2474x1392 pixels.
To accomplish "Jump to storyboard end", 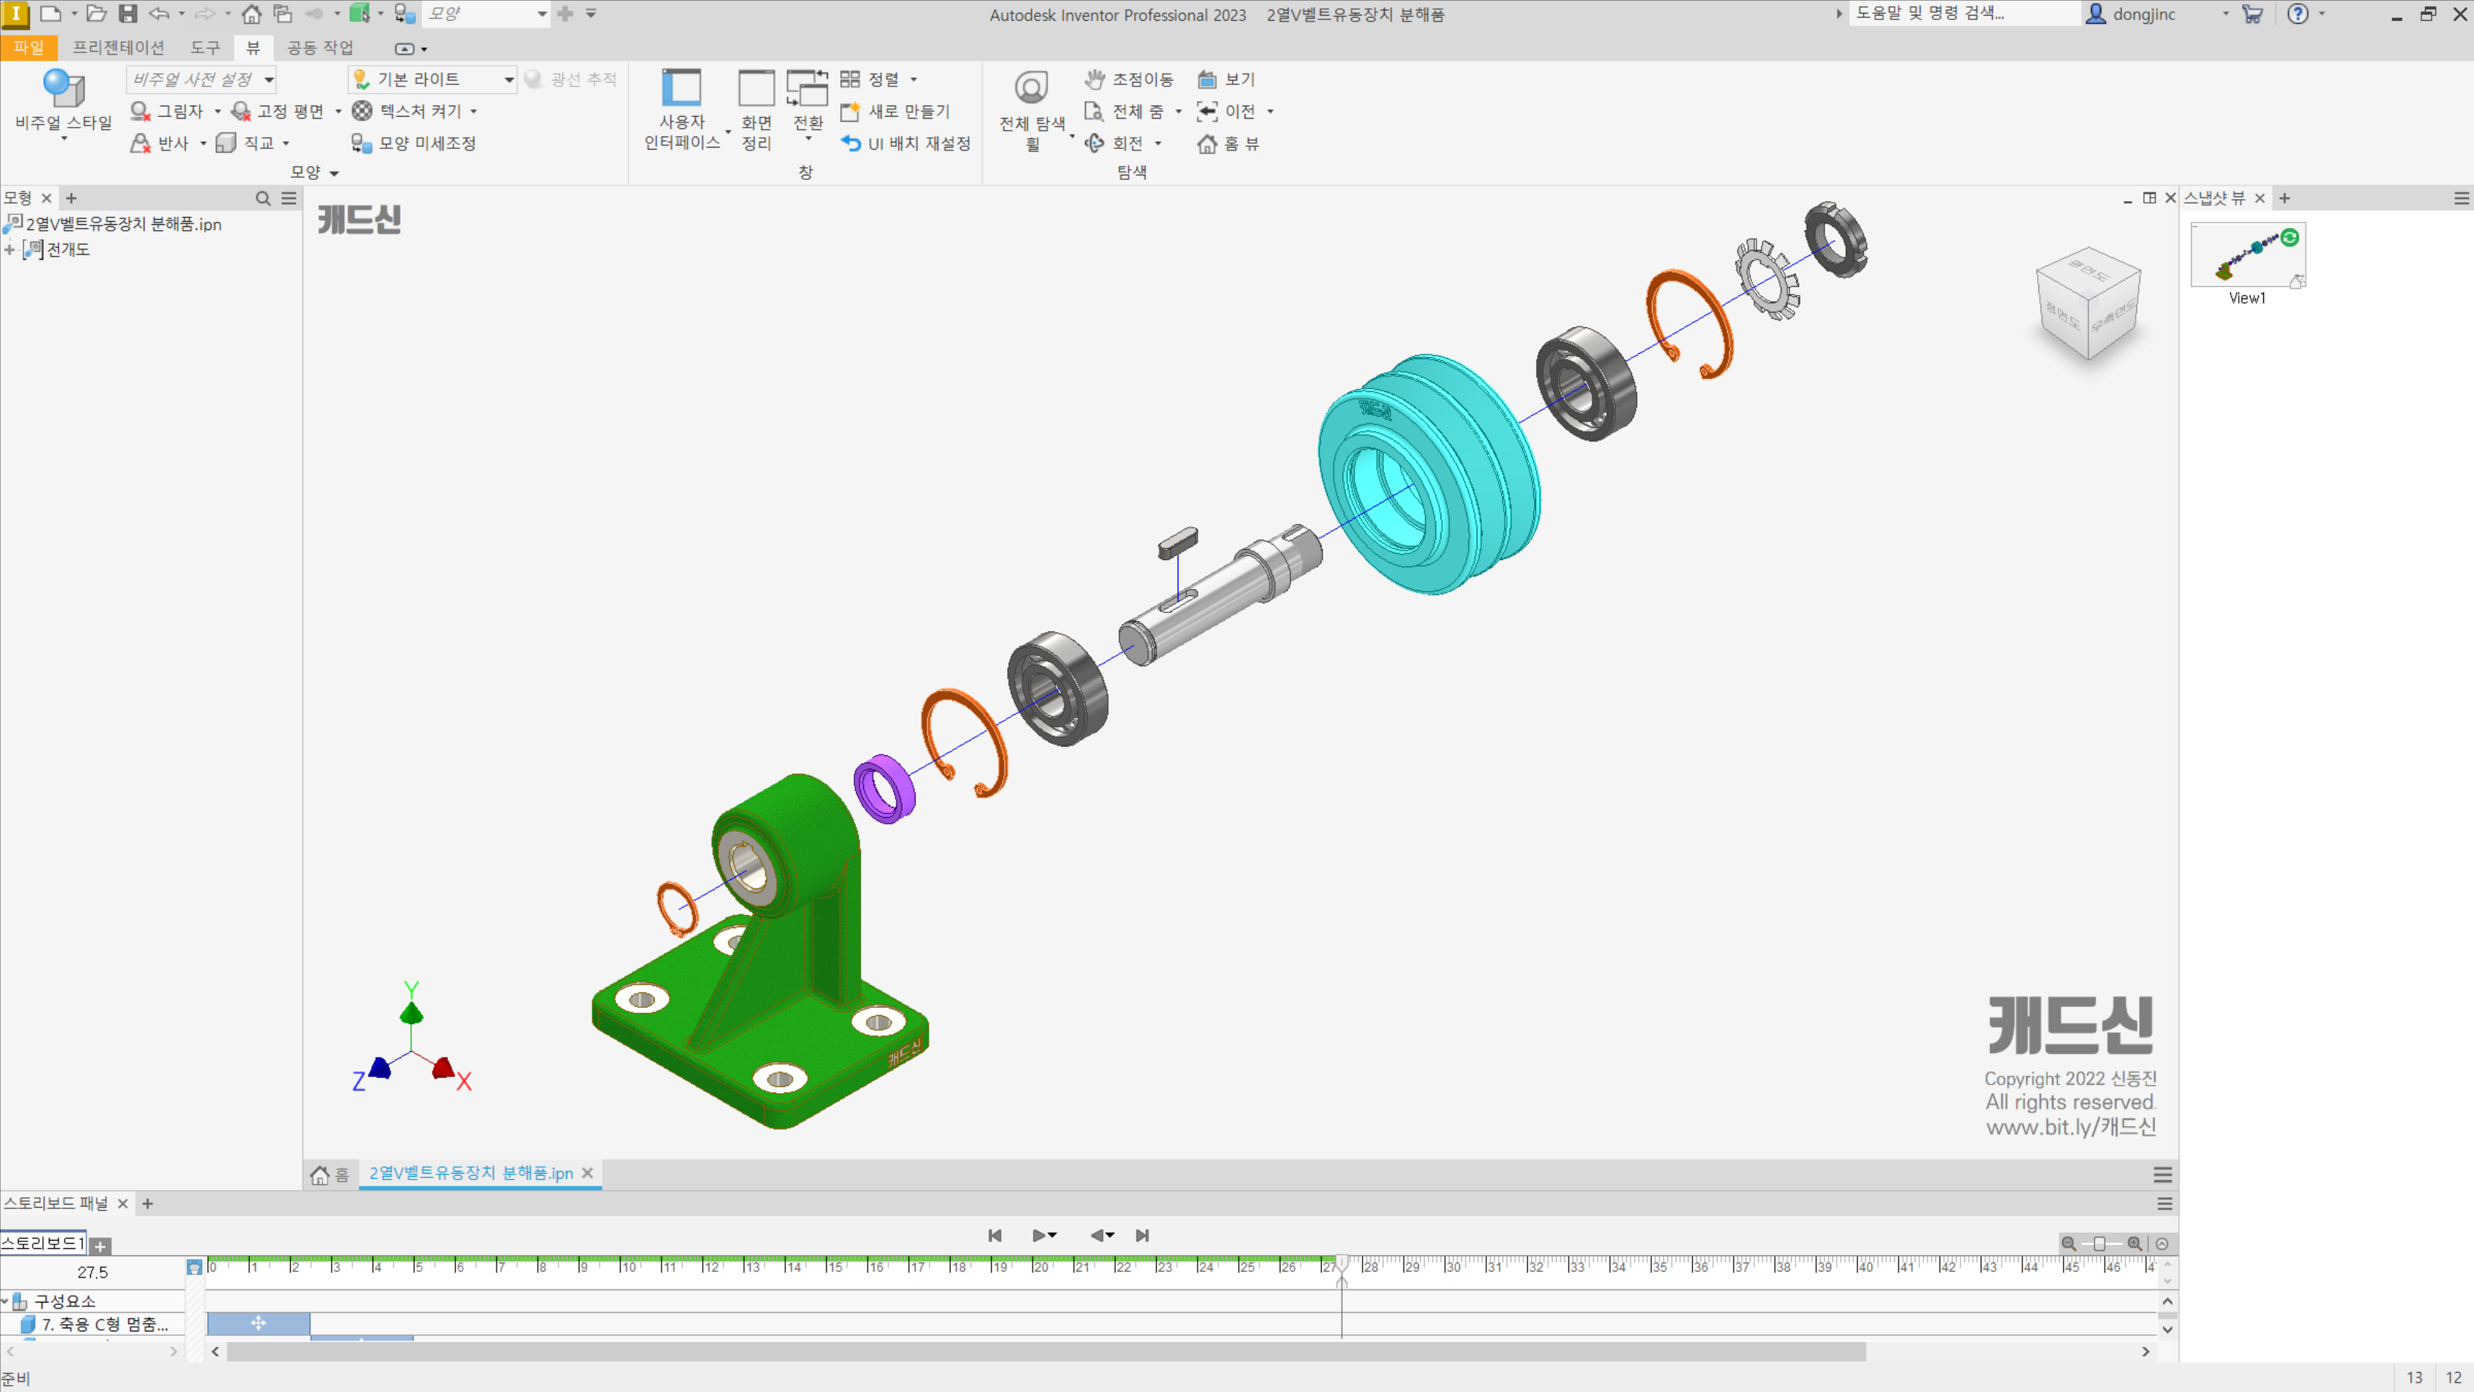I will click(x=1142, y=1235).
